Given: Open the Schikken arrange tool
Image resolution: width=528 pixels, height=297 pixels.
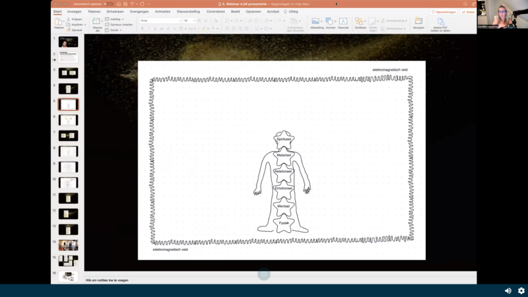Looking at the screenshot, I should (360, 22).
